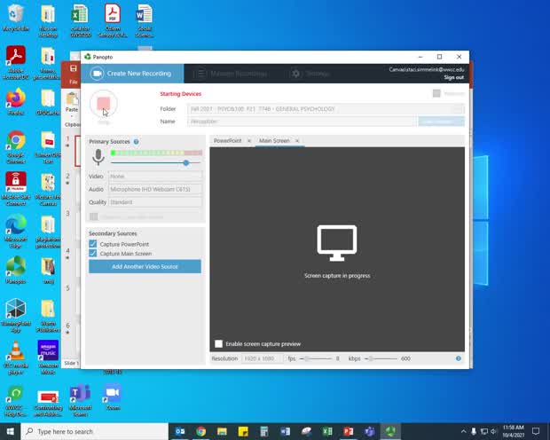This screenshot has width=550, height=440.
Task: Click the recording Name field
Action: click(302, 122)
